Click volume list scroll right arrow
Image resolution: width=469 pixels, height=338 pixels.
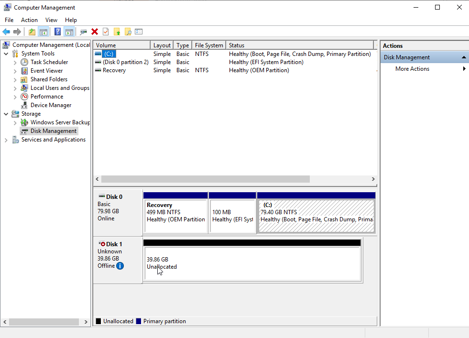[x=373, y=179]
